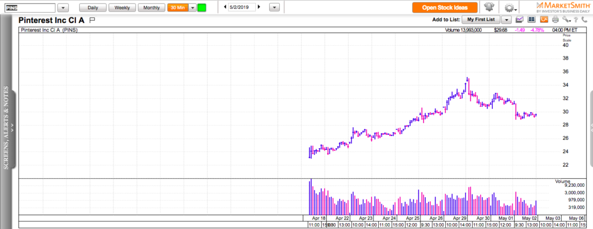Click the 9,230,000 volume scale label
The width and height of the screenshot is (593, 229).
575,185
